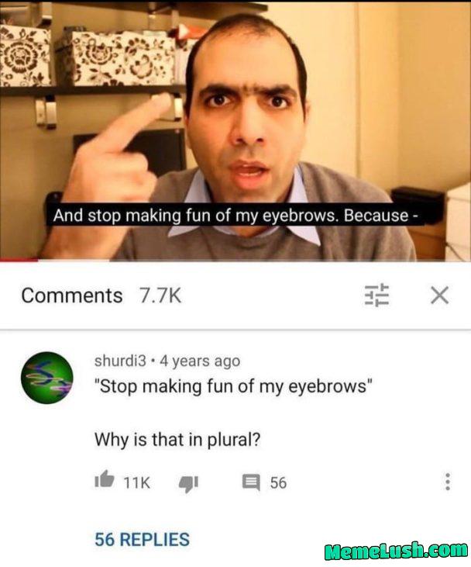Open the shurdi3 username link
The width and height of the screenshot is (471, 567).
coord(120,361)
